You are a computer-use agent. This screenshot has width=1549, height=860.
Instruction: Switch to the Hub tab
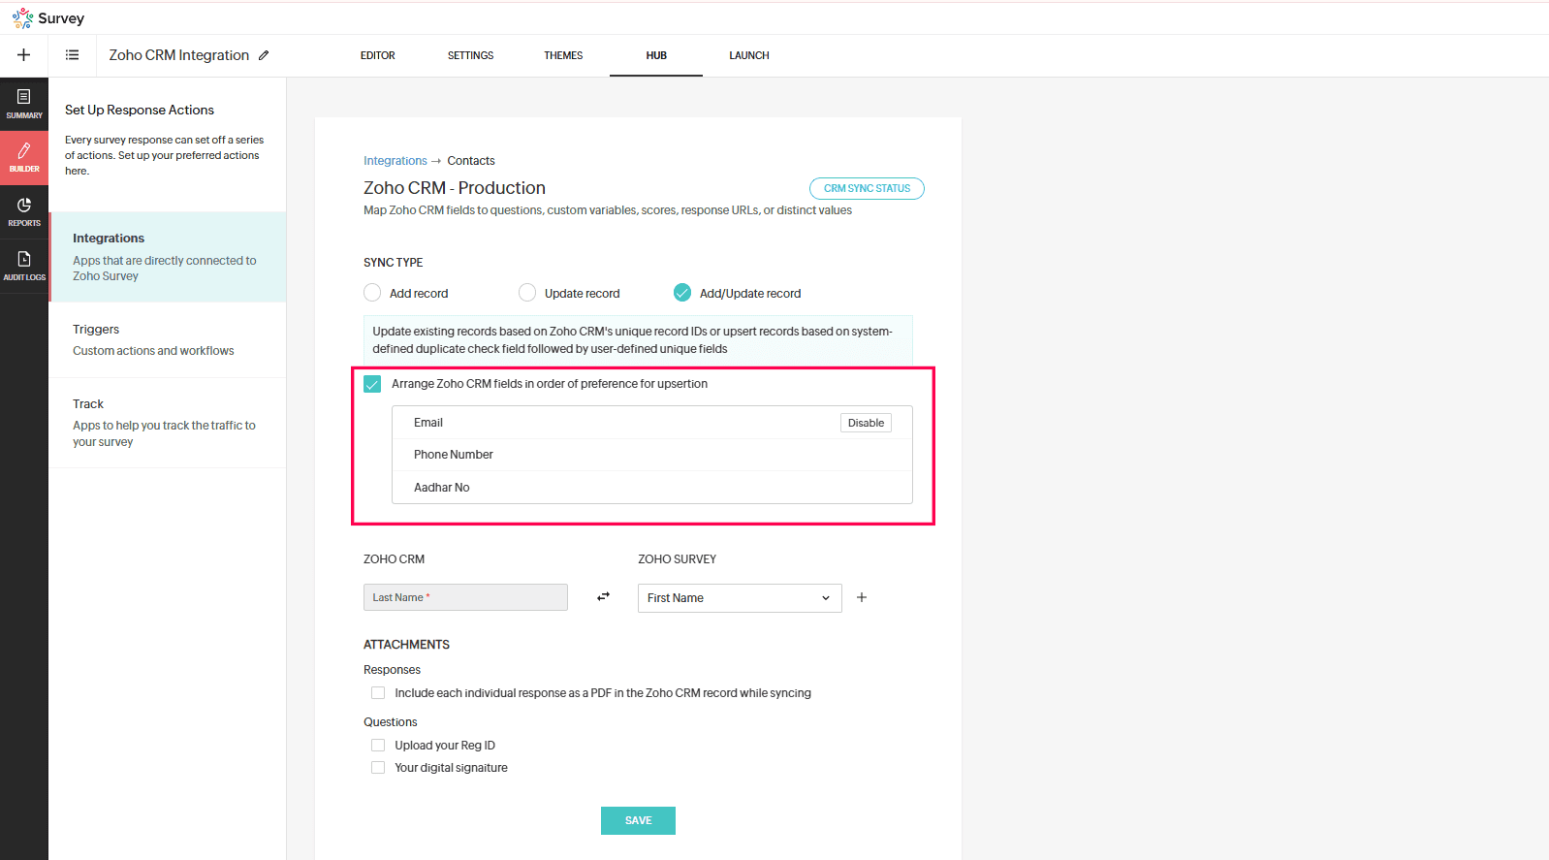pos(656,55)
